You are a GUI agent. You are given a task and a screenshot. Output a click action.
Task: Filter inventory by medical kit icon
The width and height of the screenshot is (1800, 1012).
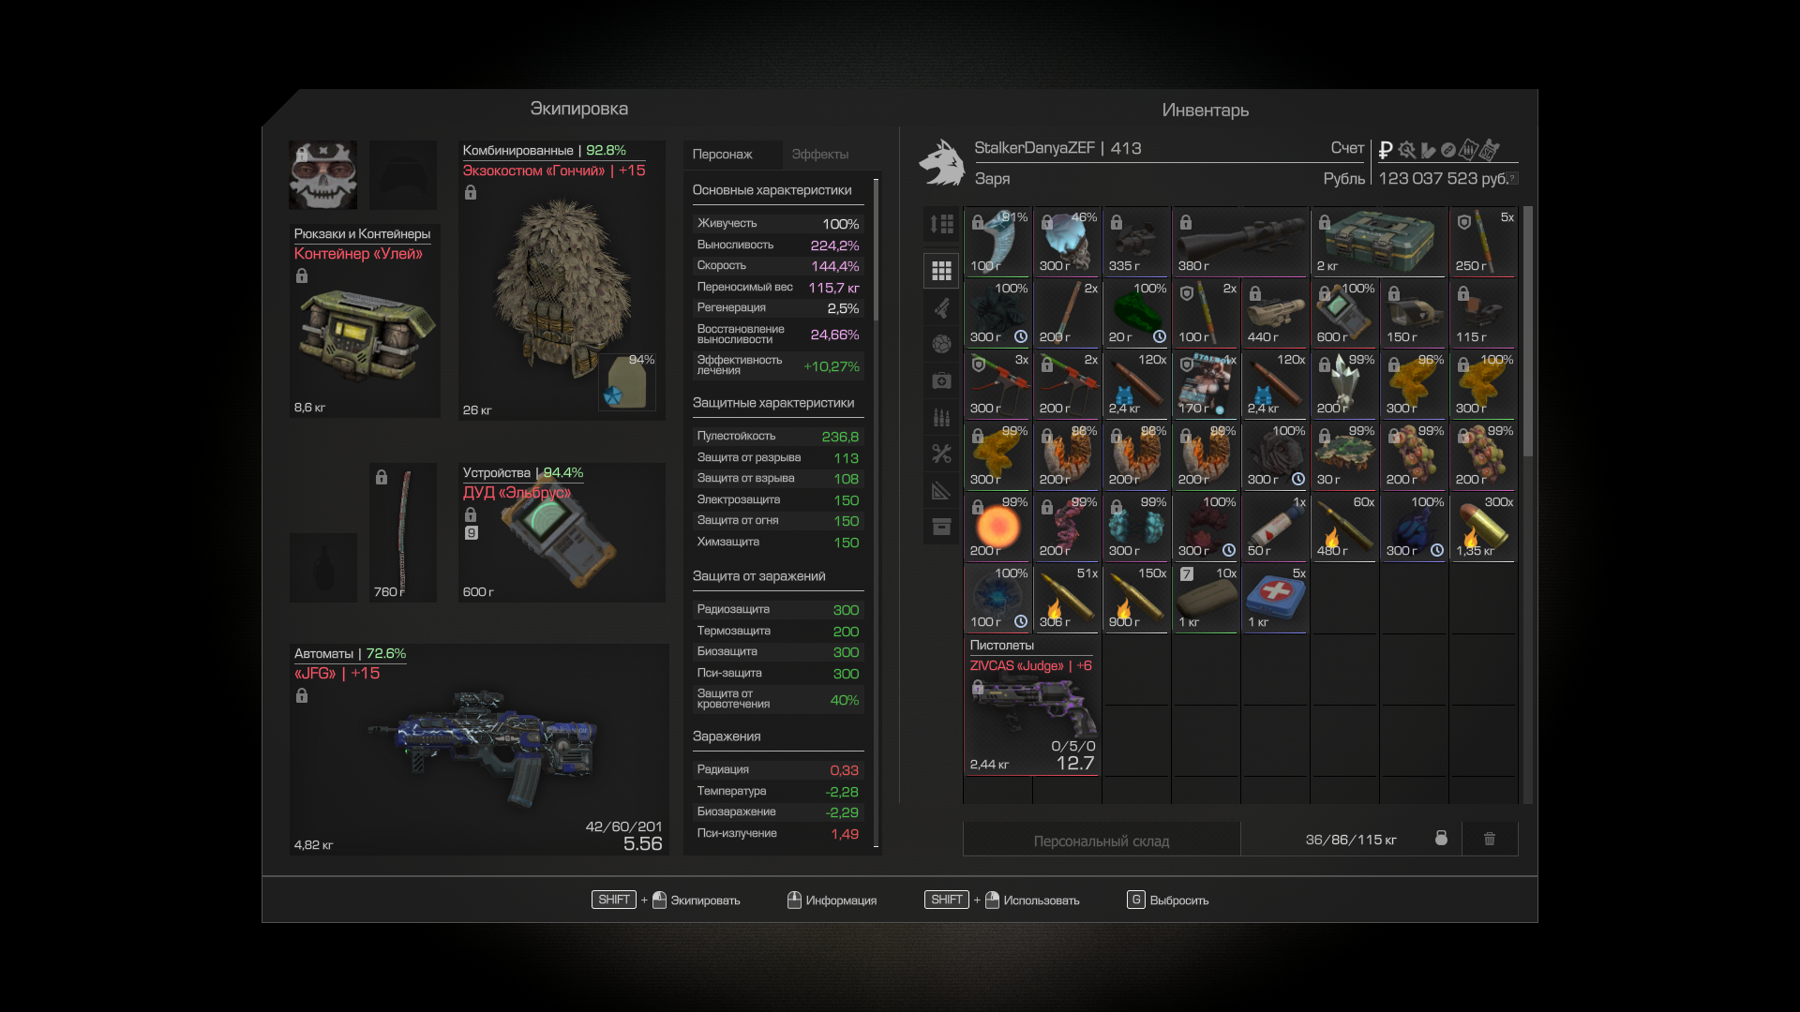[x=941, y=380]
